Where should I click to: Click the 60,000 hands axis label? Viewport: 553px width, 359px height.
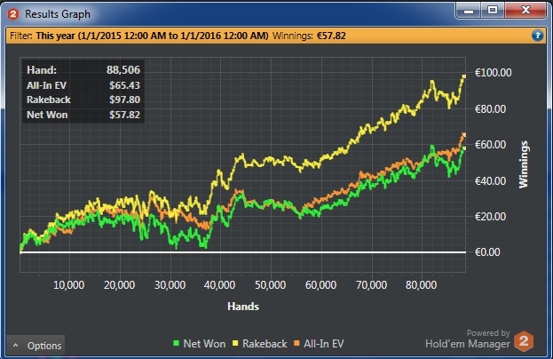320,285
